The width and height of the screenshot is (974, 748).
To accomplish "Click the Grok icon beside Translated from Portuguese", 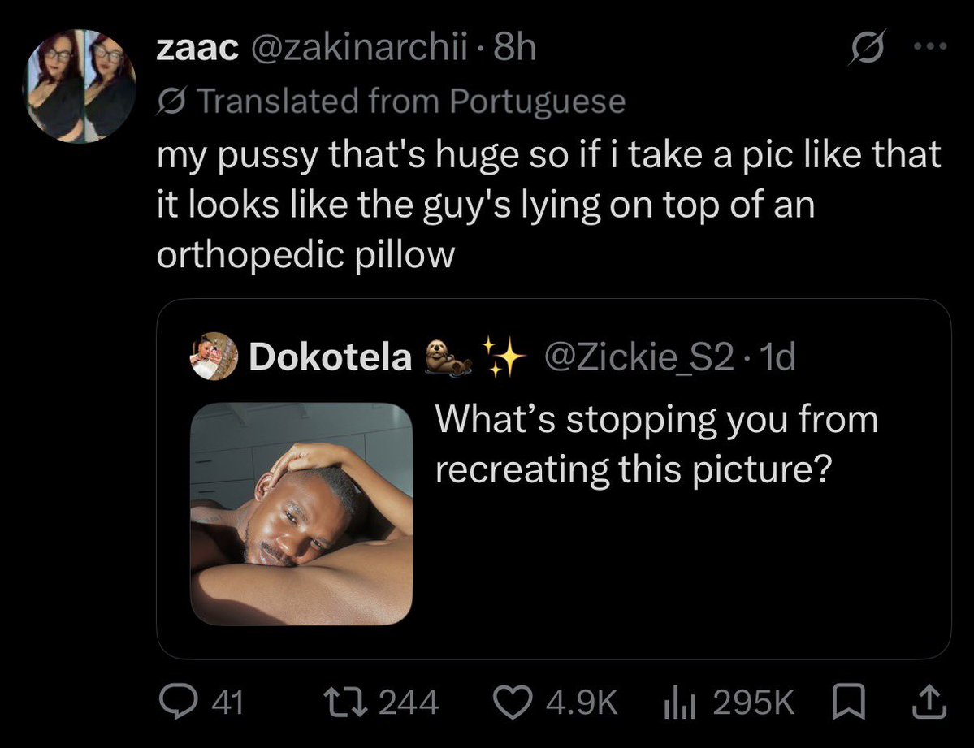I will pos(171,102).
